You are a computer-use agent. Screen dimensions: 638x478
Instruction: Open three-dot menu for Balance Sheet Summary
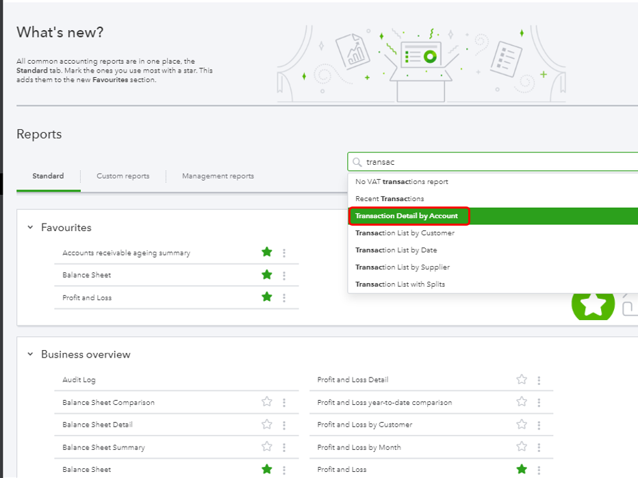[x=284, y=448]
